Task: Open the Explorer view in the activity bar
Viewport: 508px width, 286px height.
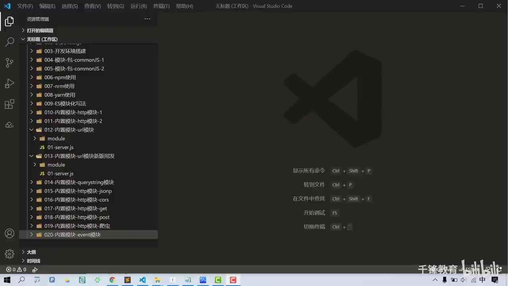Action: [9, 21]
